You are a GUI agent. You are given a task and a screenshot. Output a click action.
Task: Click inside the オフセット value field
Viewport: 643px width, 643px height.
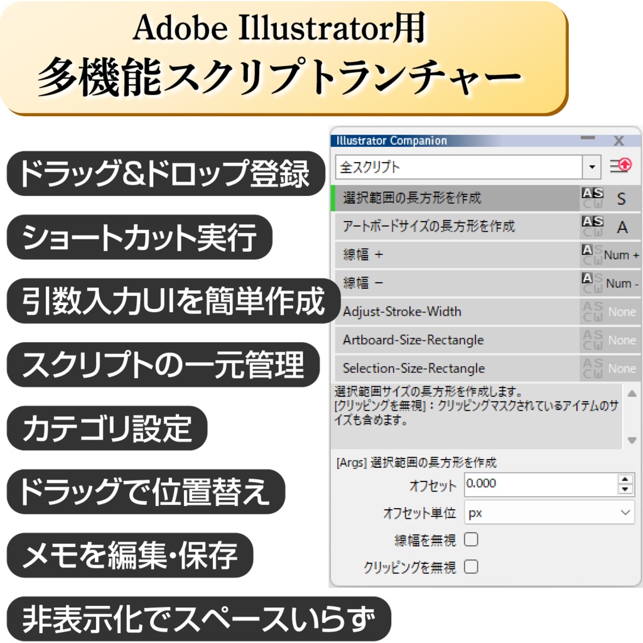(534, 484)
